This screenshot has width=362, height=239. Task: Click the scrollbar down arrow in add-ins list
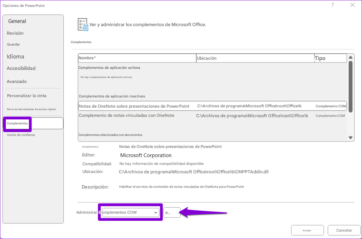350,137
